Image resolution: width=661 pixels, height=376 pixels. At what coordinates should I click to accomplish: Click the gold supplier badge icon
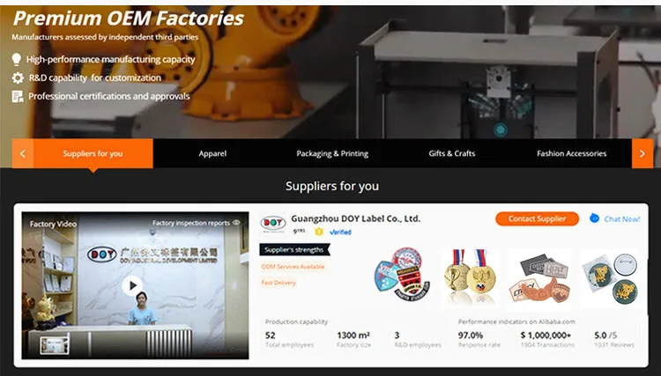coord(319,232)
